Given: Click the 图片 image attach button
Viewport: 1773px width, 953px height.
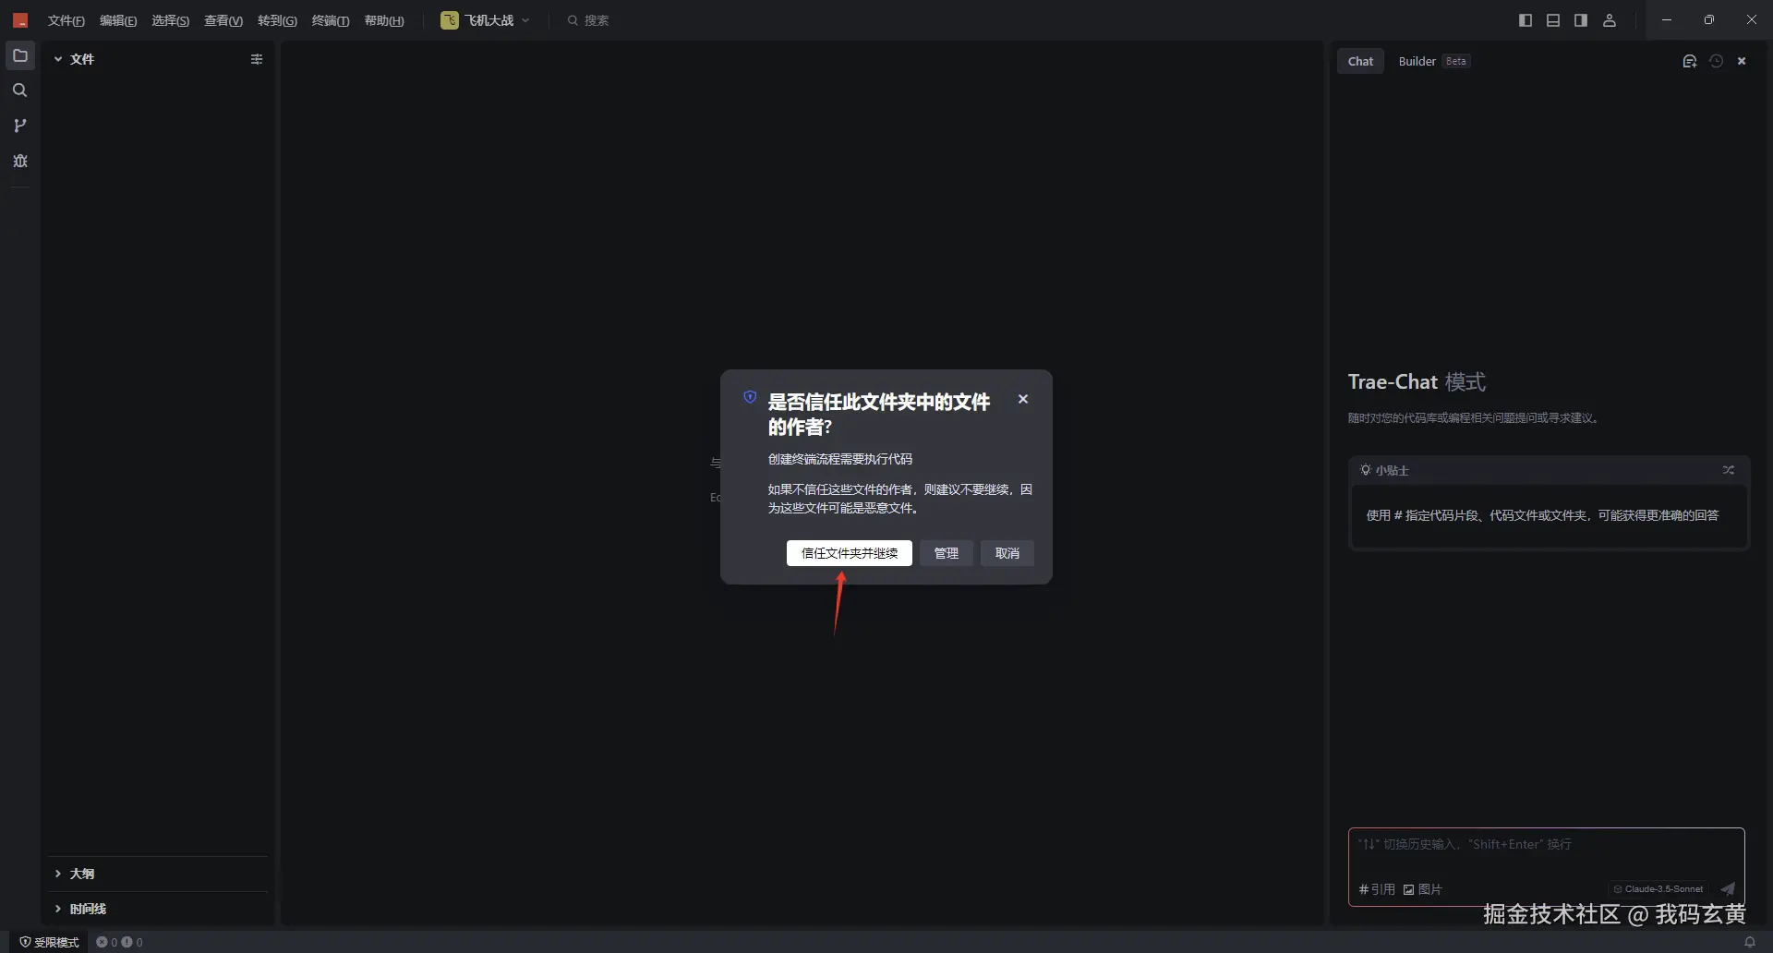Looking at the screenshot, I should pyautogui.click(x=1423, y=889).
